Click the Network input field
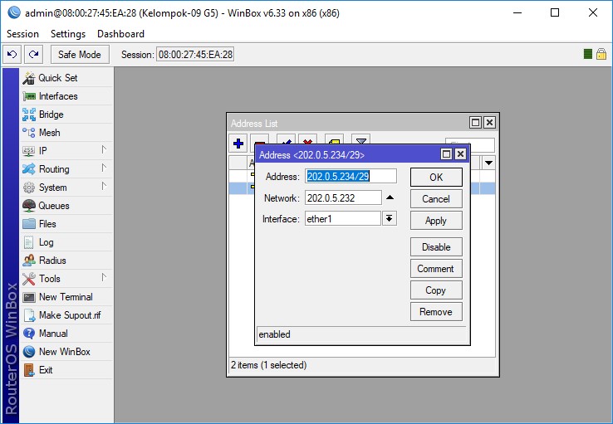Image resolution: width=613 pixels, height=424 pixels. (x=343, y=197)
